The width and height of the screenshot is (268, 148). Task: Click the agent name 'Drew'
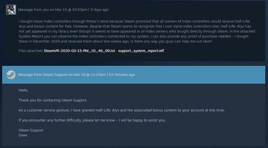pyautogui.click(x=23, y=135)
